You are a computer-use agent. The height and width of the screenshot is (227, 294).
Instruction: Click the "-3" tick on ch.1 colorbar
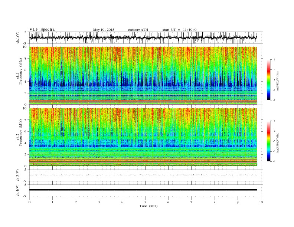point(274,60)
